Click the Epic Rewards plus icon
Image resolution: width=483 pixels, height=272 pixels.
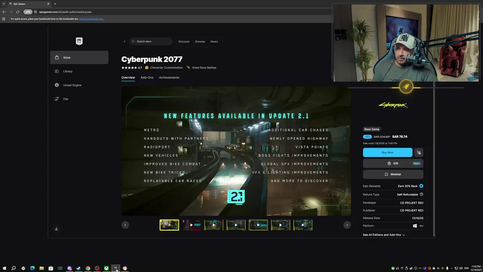pos(421,186)
